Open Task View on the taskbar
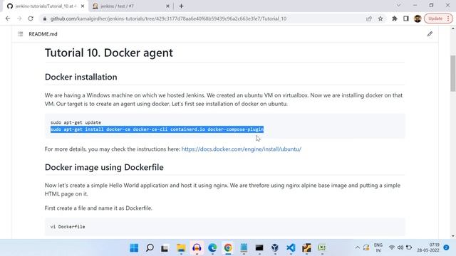Image resolution: width=456 pixels, height=256 pixels. (x=165, y=248)
